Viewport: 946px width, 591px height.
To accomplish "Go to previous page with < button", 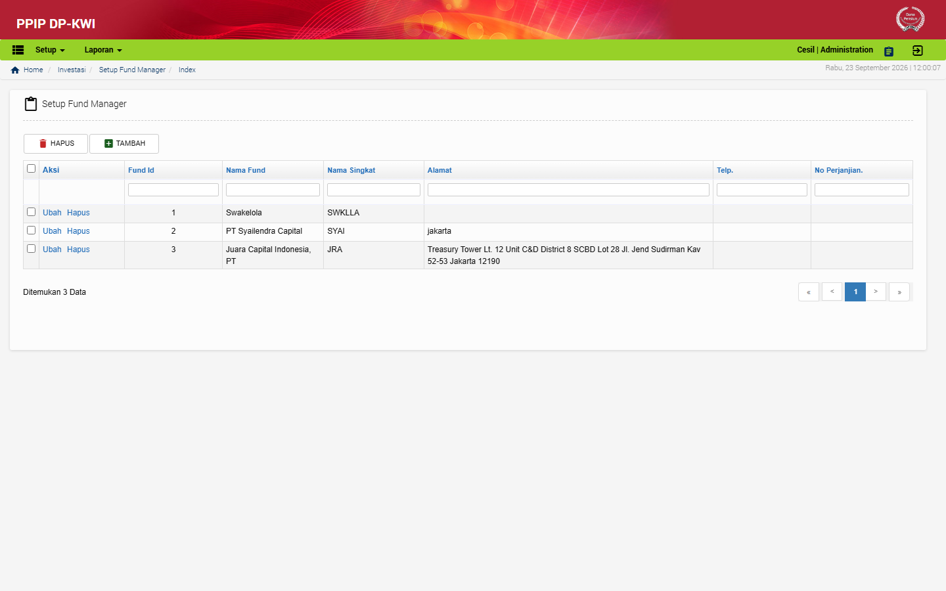I will (832, 292).
